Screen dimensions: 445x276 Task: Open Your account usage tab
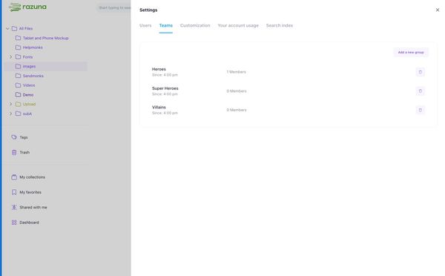[238, 25]
